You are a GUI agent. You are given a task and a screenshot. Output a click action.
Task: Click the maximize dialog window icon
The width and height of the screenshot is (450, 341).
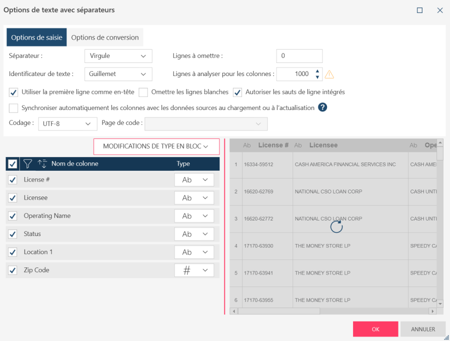pyautogui.click(x=420, y=10)
